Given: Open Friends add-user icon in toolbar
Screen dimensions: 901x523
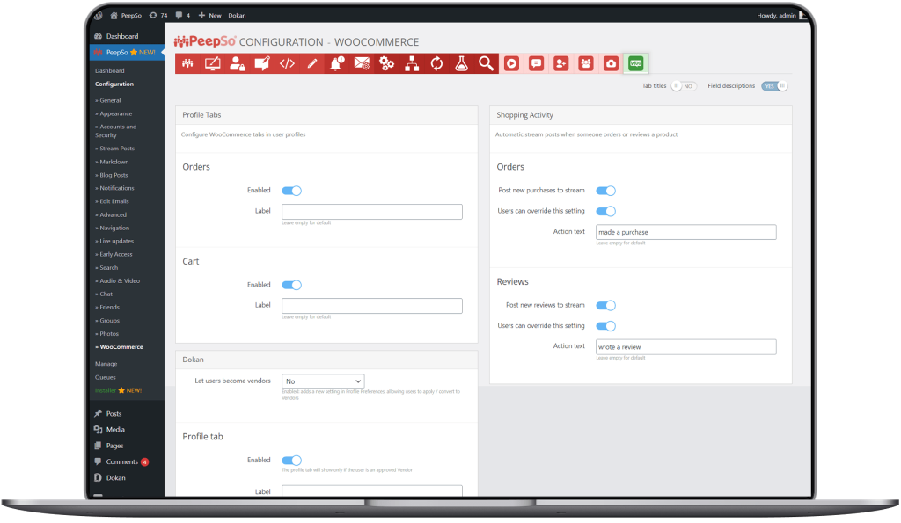Looking at the screenshot, I should coord(560,63).
